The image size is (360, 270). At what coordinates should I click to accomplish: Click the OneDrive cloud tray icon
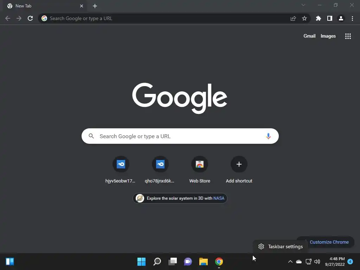point(299,262)
